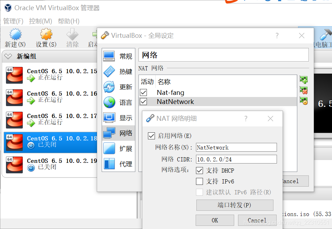The image size is (332, 229).
Task: Click the VM preview thumbnail at right
Action: 323,103
